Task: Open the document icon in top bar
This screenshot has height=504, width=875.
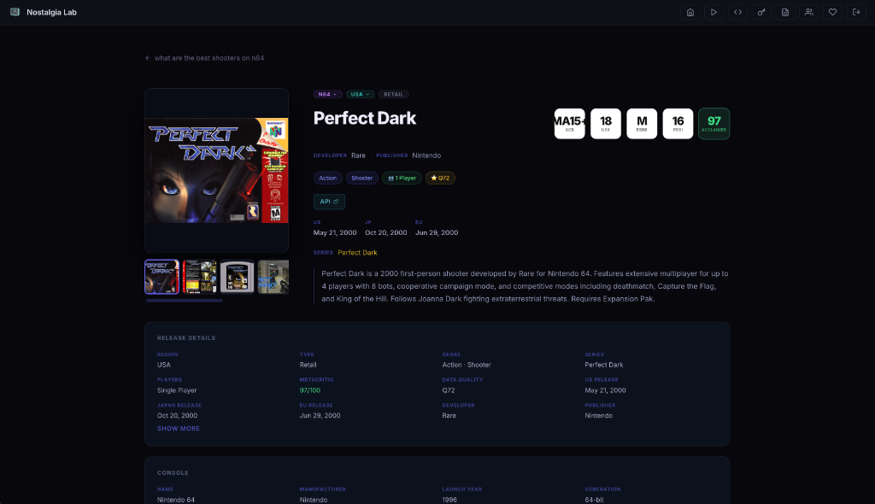Action: tap(785, 12)
